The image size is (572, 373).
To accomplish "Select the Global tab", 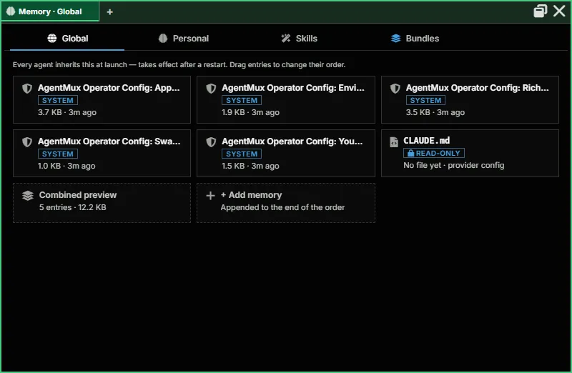I will tap(67, 39).
